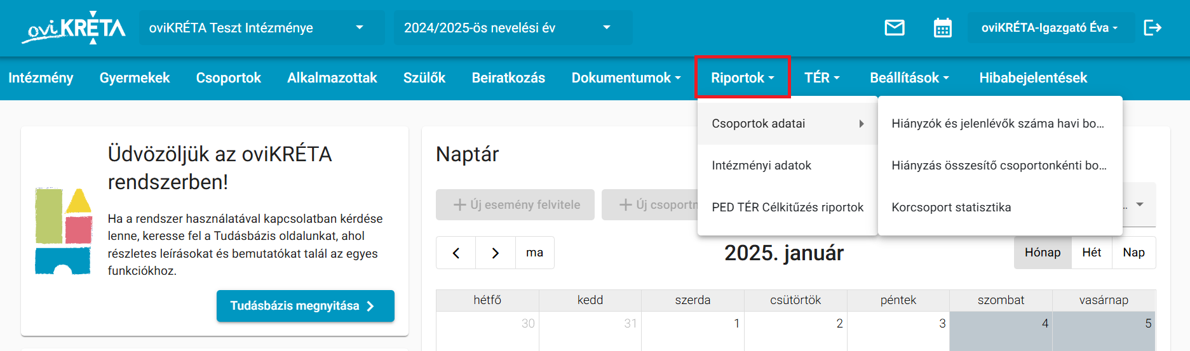Open the oviKRÉTA-Igazgató Éva user menu
This screenshot has height=351, width=1190.
pos(1050,27)
